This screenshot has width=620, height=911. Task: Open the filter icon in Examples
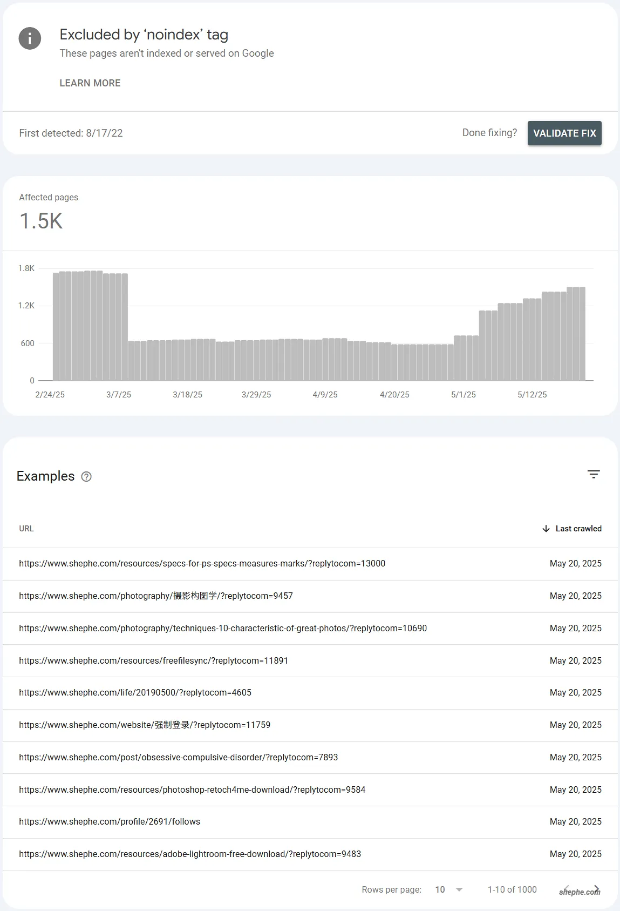[x=594, y=474]
